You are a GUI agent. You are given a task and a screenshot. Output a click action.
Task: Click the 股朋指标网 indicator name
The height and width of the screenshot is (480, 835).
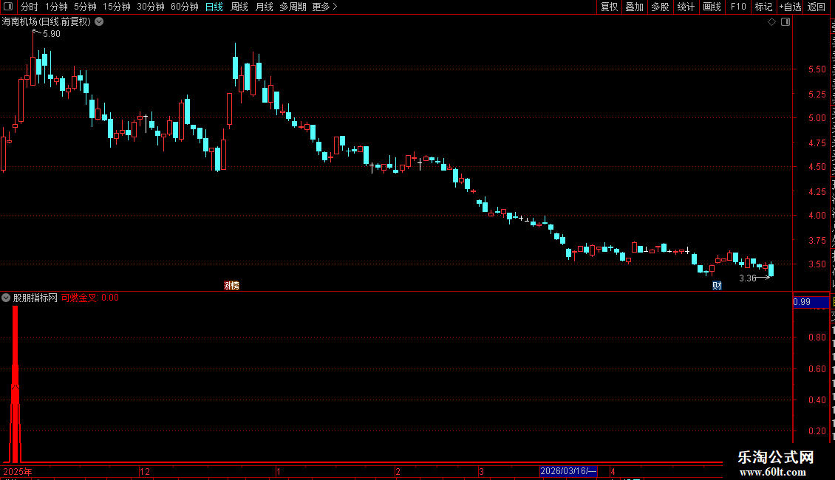coord(35,298)
